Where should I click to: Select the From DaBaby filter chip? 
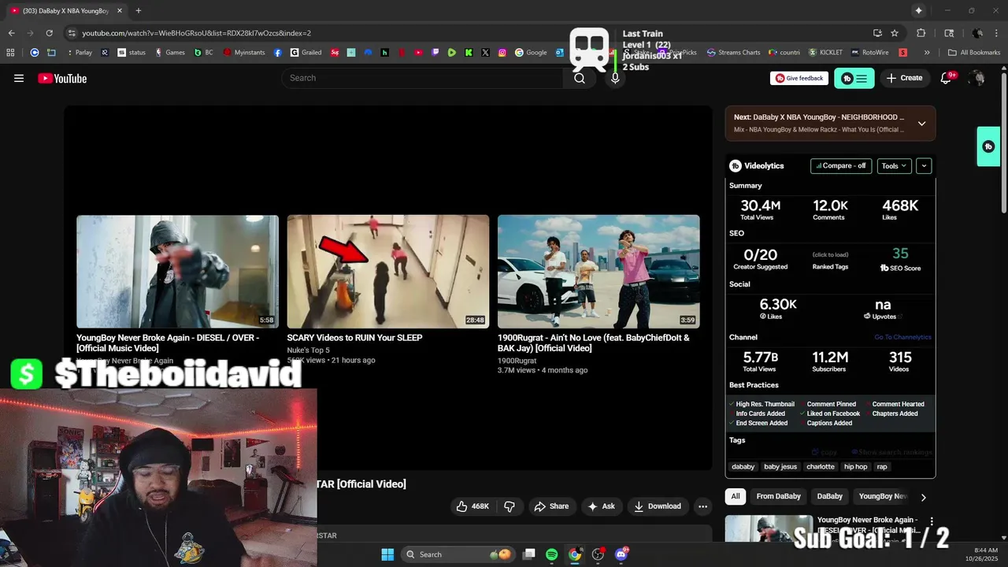click(x=778, y=497)
